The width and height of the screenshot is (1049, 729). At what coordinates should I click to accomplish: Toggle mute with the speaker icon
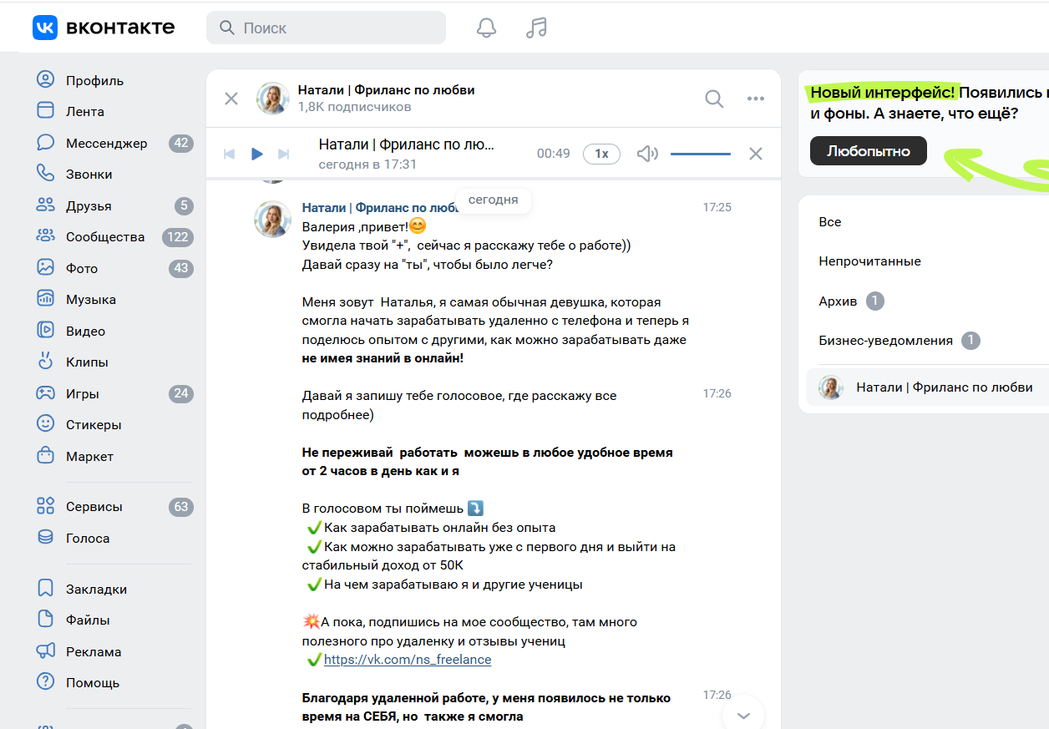[647, 154]
